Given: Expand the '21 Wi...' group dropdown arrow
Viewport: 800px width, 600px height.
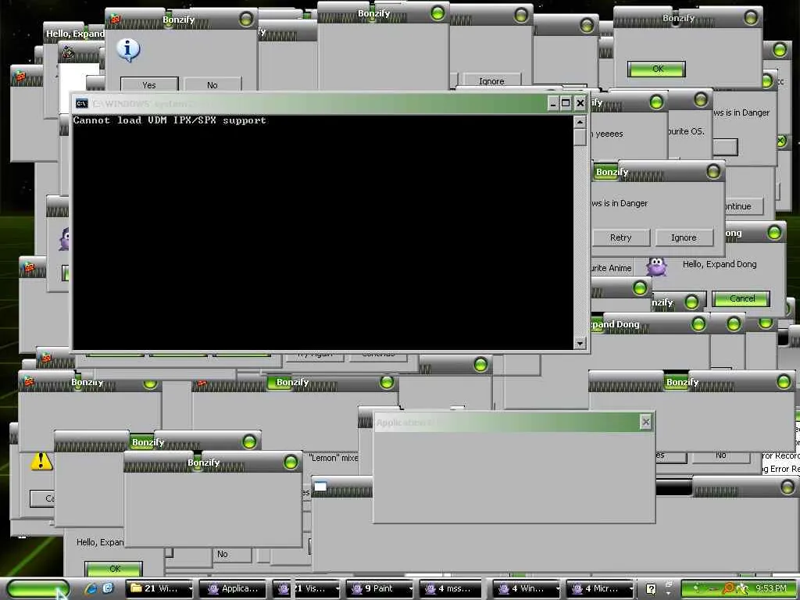Looking at the screenshot, I should point(191,589).
